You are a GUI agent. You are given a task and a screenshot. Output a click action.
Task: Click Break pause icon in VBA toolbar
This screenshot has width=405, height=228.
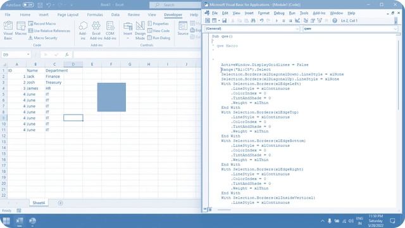[x=283, y=21]
